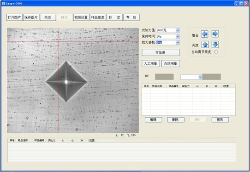Viewport: 250px width, 172px height.
Task: Click the diamond indentation in the microscope image
Action: 66,82
